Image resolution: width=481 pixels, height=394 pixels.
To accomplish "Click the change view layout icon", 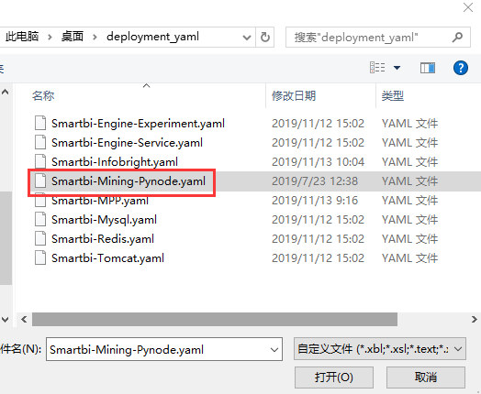I will pyautogui.click(x=377, y=68).
